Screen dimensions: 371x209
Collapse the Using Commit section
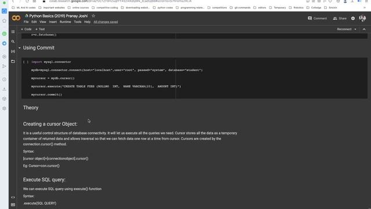(x=20, y=48)
